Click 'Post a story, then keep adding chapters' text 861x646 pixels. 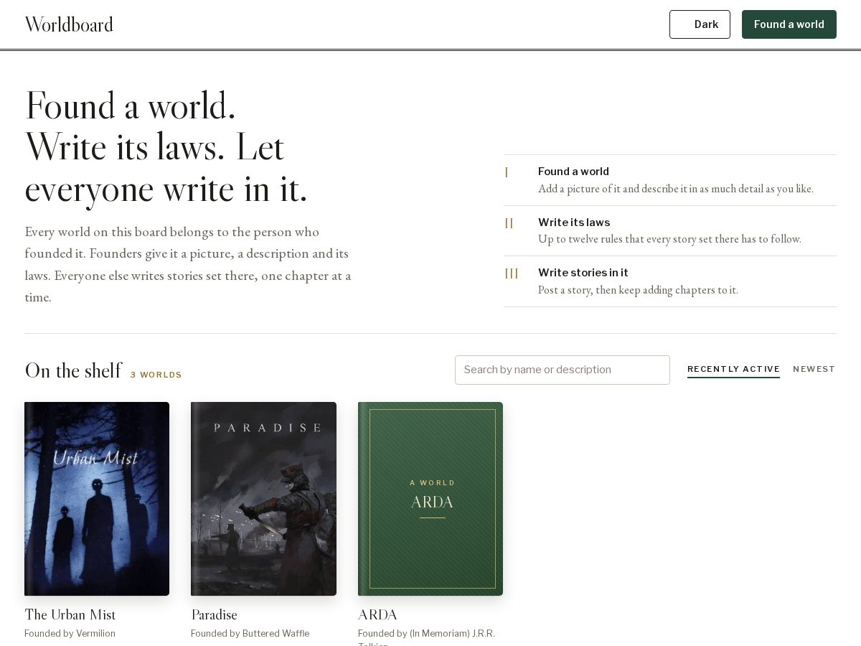(x=638, y=290)
